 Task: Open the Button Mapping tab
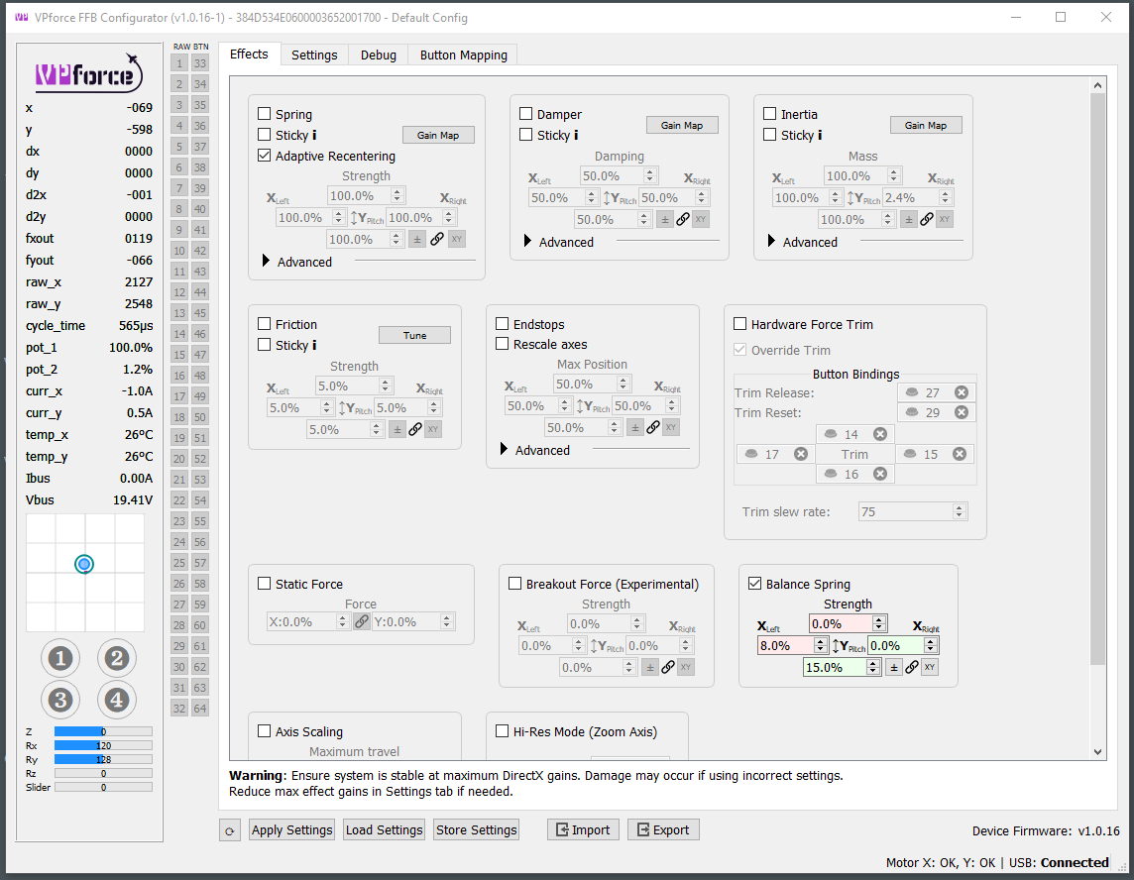(462, 55)
